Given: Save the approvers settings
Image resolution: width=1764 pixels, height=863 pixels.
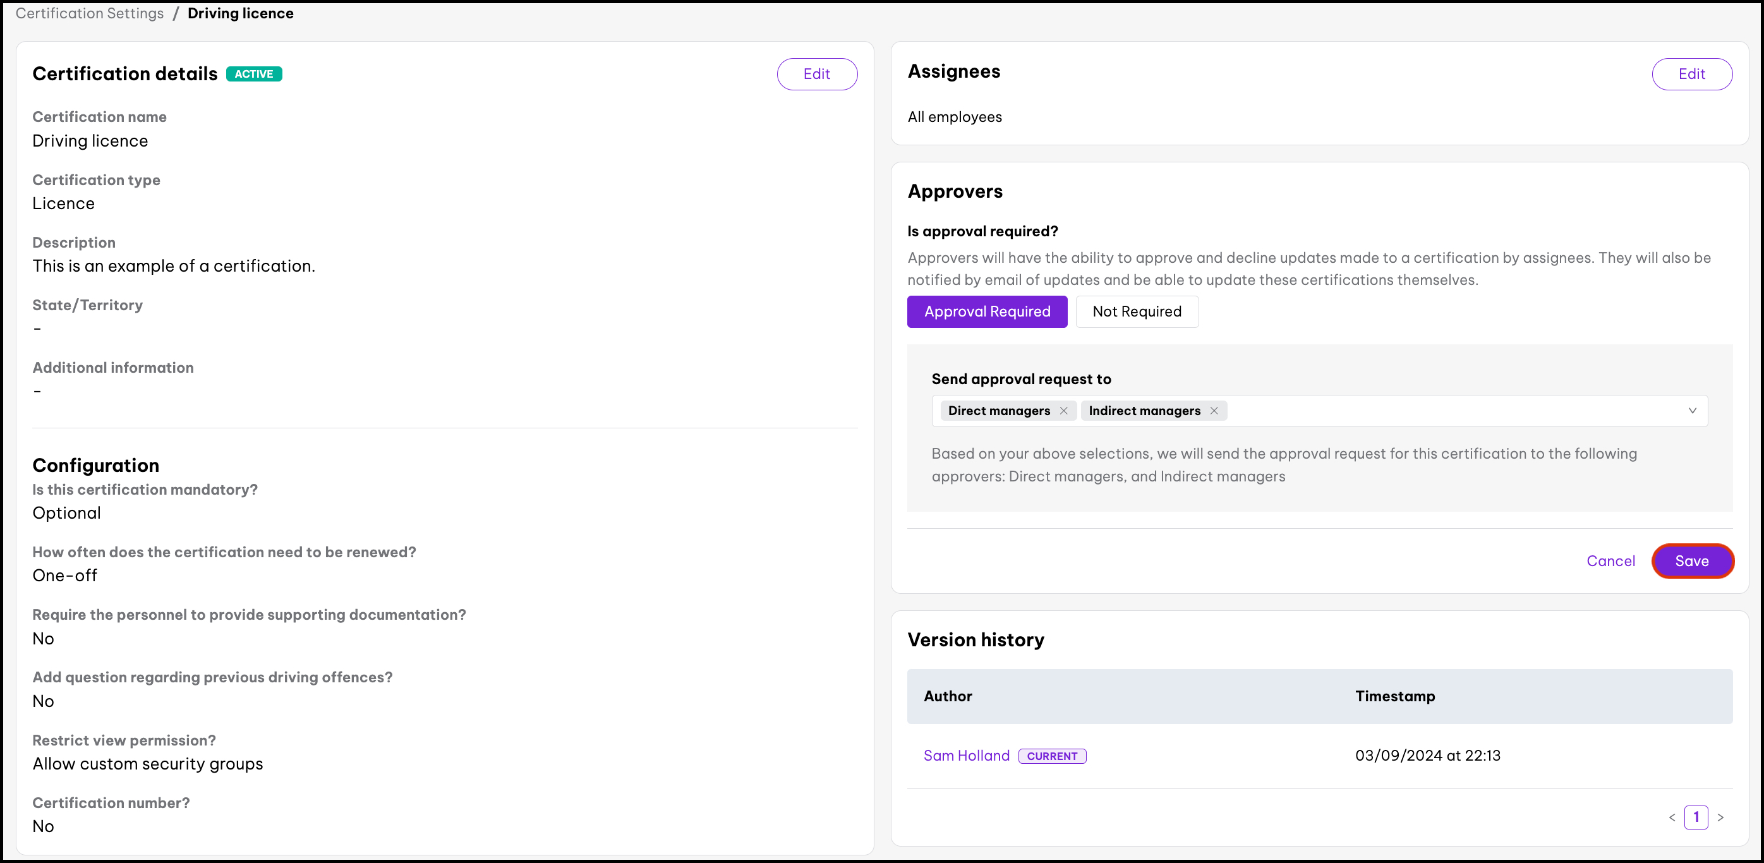Looking at the screenshot, I should tap(1691, 561).
